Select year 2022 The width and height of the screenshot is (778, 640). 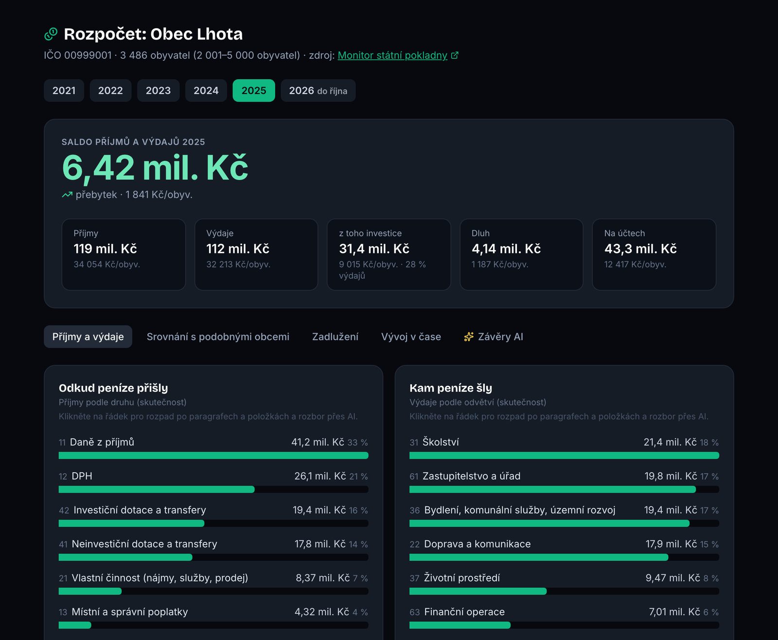pos(110,90)
